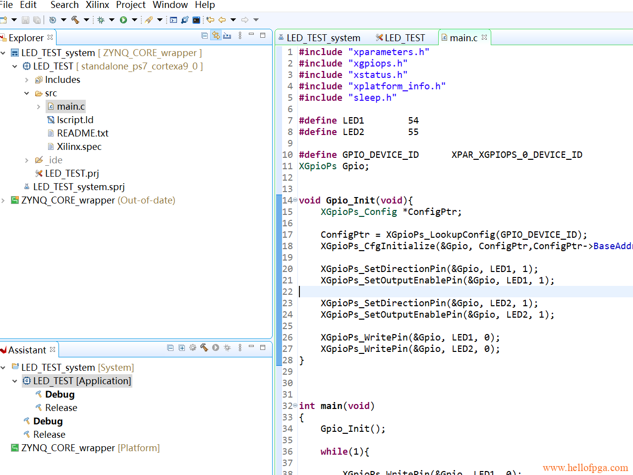Select the Release configuration under LED_TEST Application
633x475 pixels.
[x=61, y=407]
